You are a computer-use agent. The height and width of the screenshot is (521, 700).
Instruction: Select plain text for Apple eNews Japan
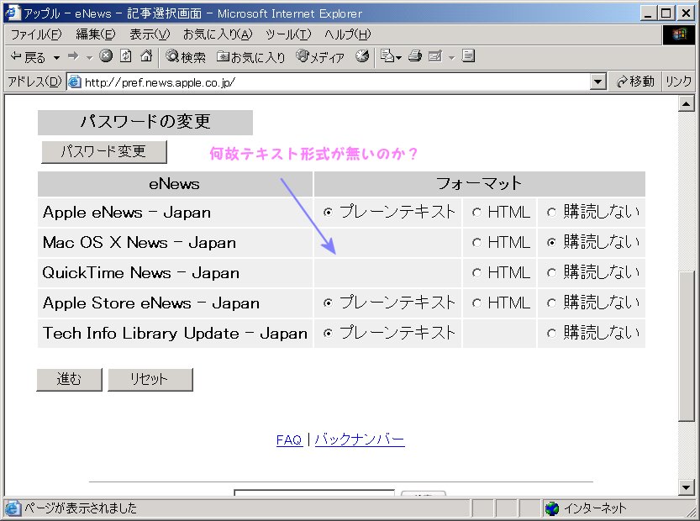click(x=328, y=212)
